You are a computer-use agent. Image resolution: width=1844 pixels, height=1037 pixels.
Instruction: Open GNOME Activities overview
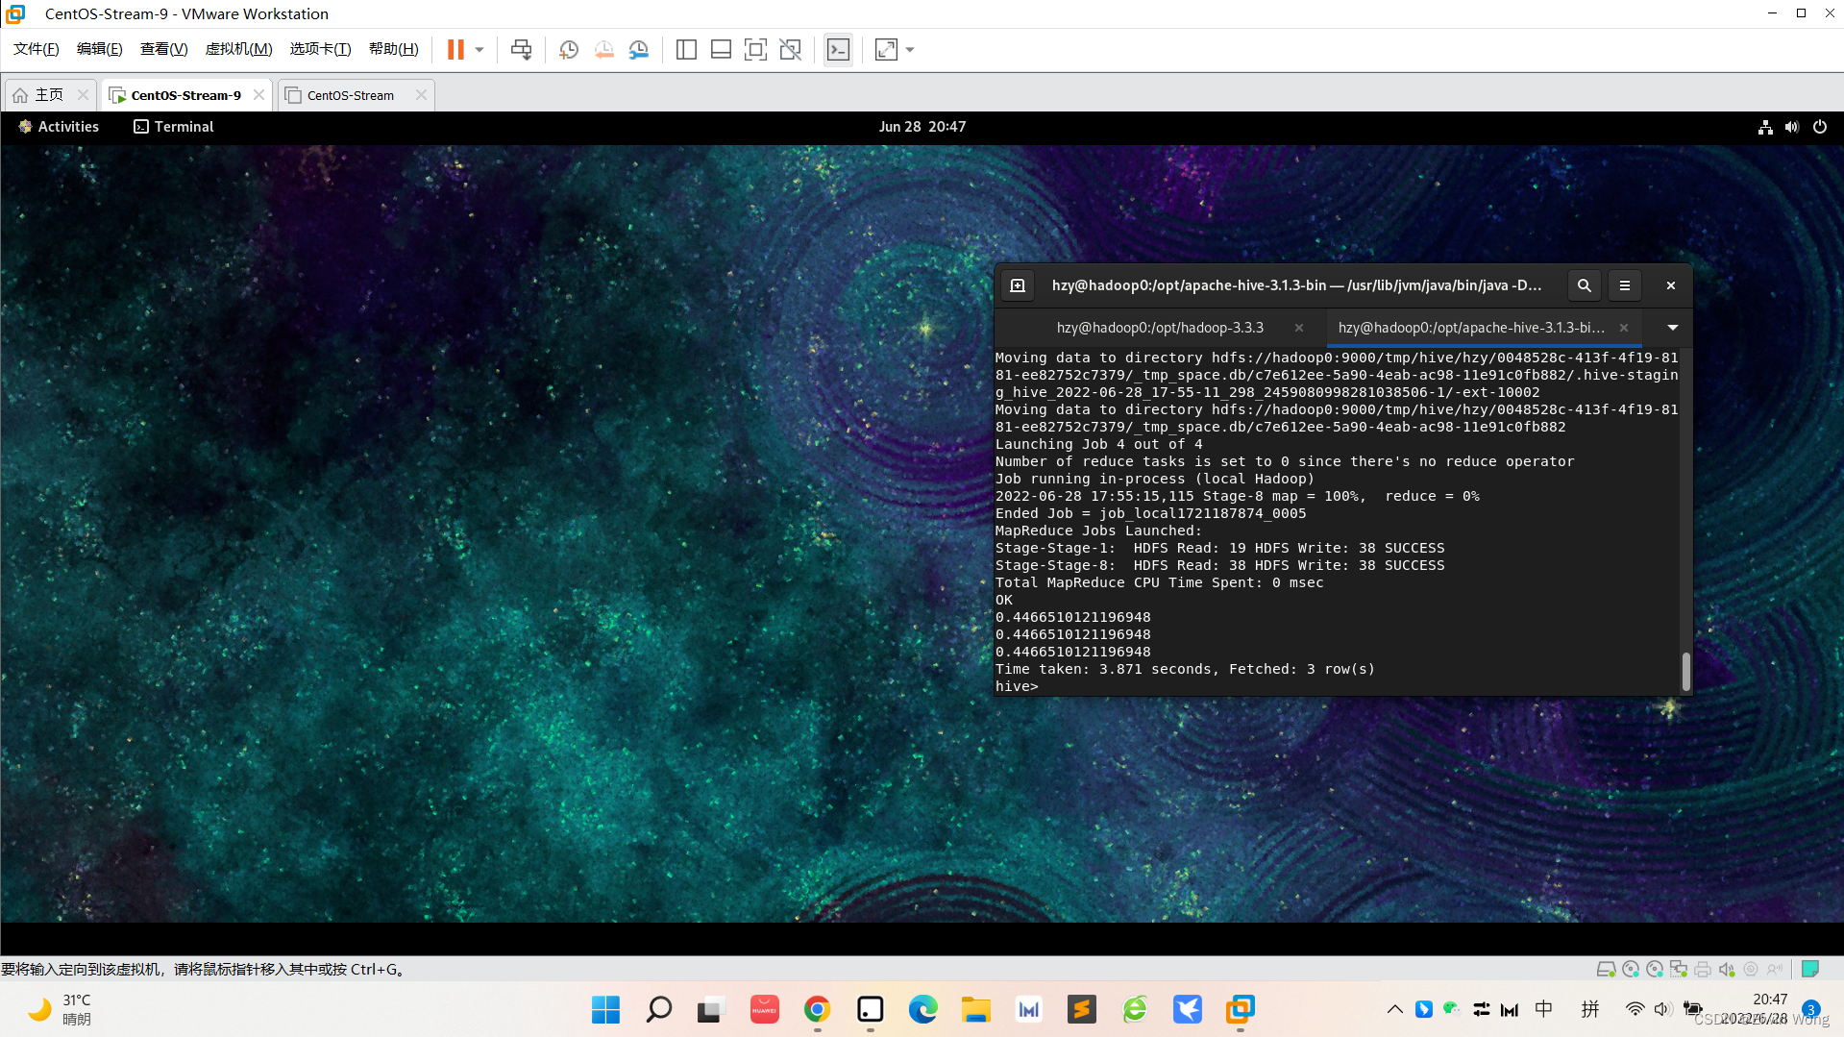click(58, 126)
